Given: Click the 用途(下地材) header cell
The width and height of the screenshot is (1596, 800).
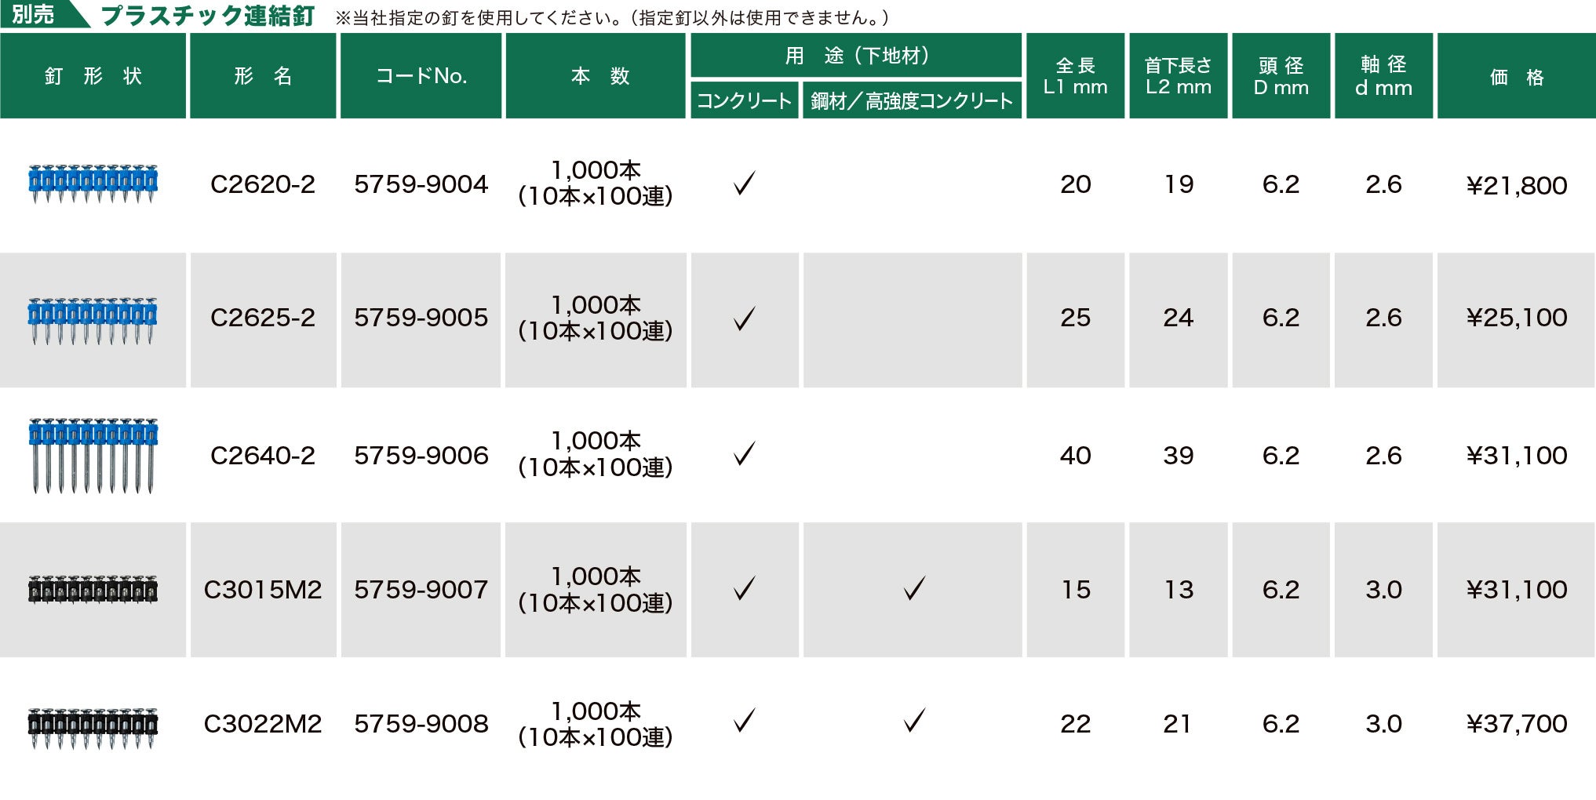Looking at the screenshot, I should pos(856,56).
